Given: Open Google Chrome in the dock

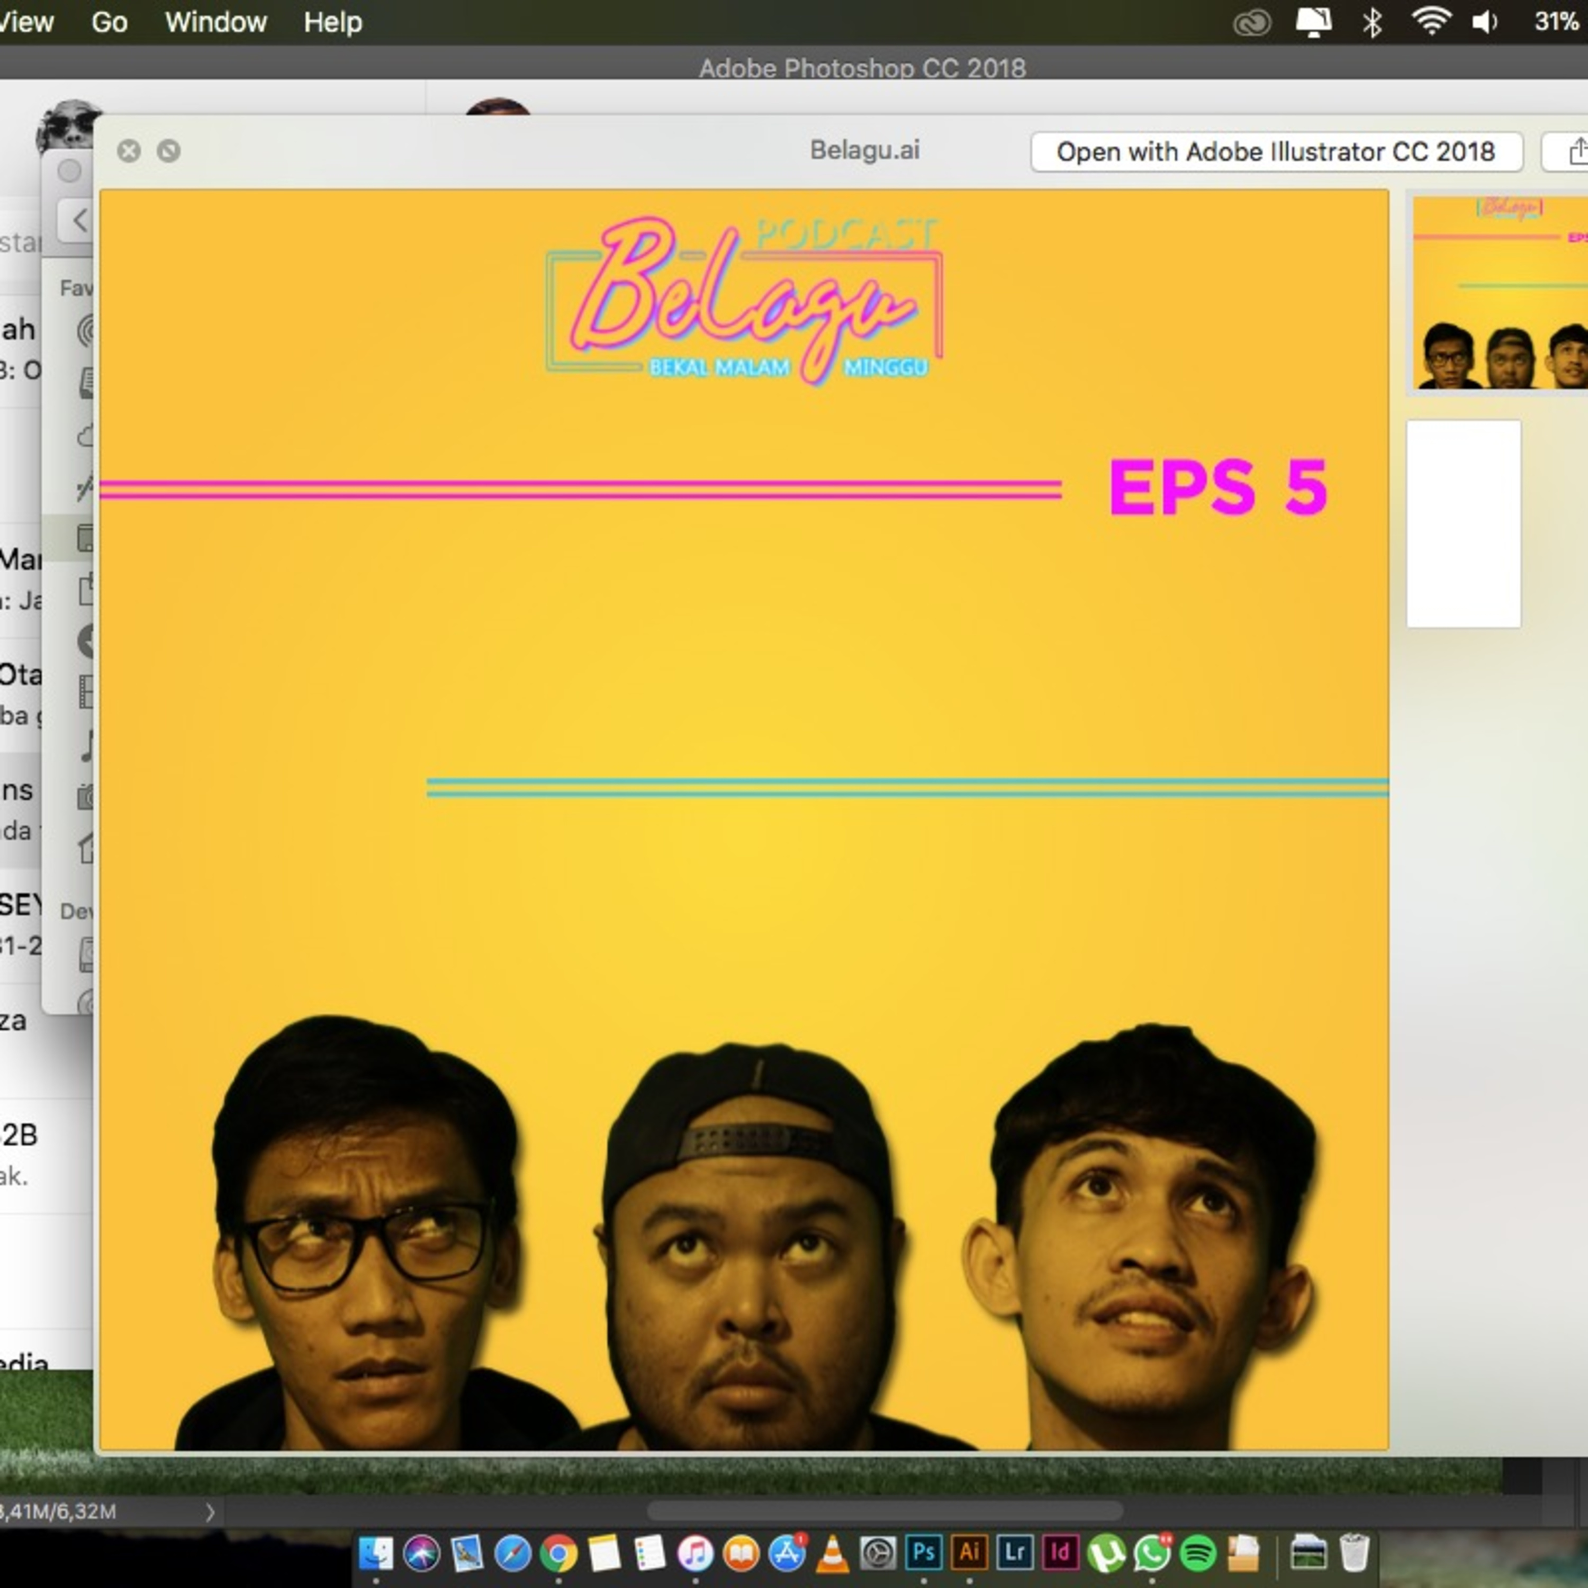Looking at the screenshot, I should [x=558, y=1553].
